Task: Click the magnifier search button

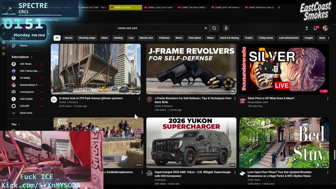Action: pos(214,28)
